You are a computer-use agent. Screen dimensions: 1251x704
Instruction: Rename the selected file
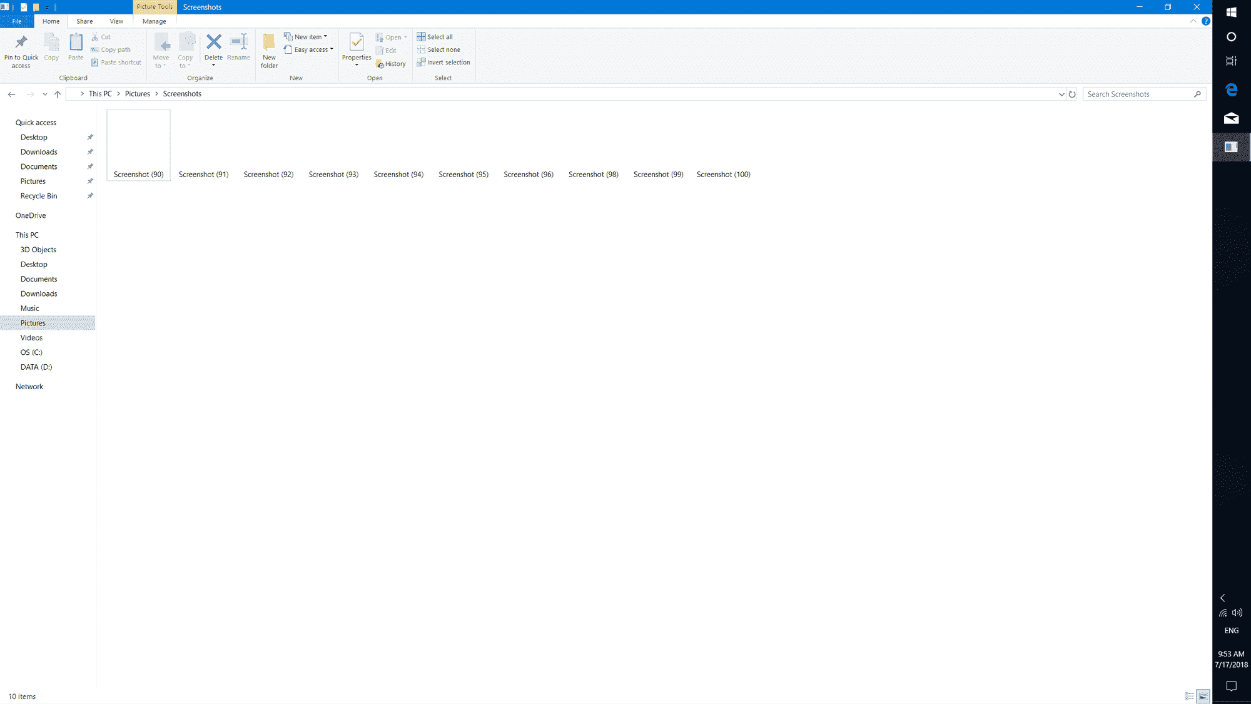click(x=238, y=48)
